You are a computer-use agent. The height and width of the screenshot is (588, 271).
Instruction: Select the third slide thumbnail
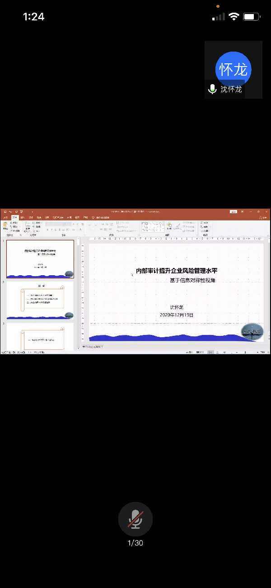pos(40,337)
